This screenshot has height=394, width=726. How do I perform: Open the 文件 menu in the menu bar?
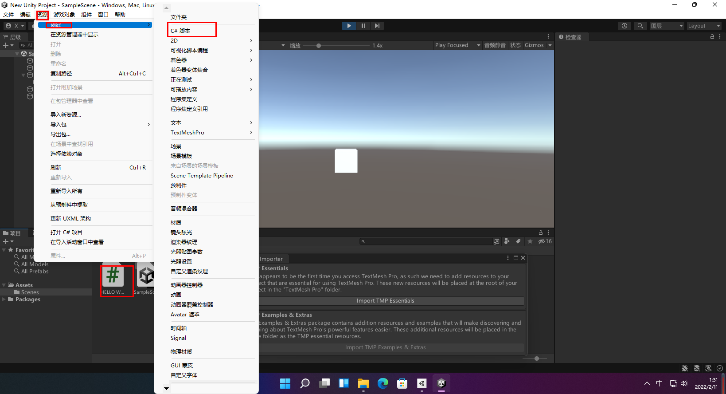8,15
